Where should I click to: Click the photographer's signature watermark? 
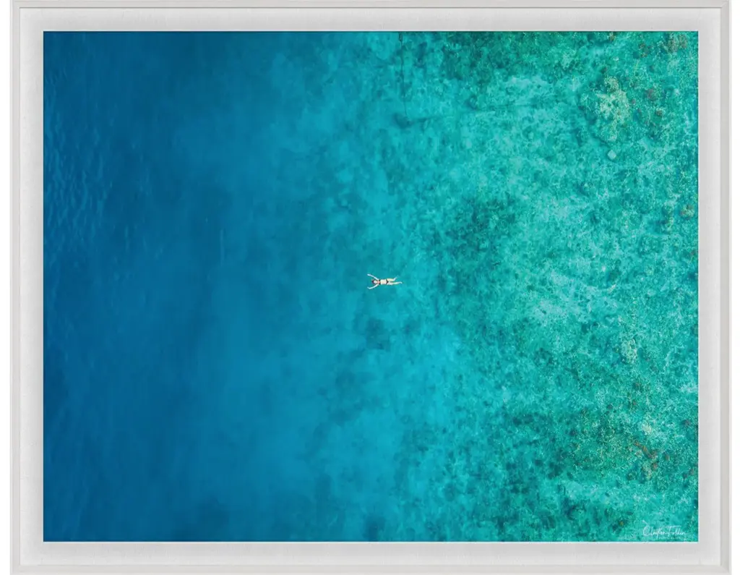664,531
